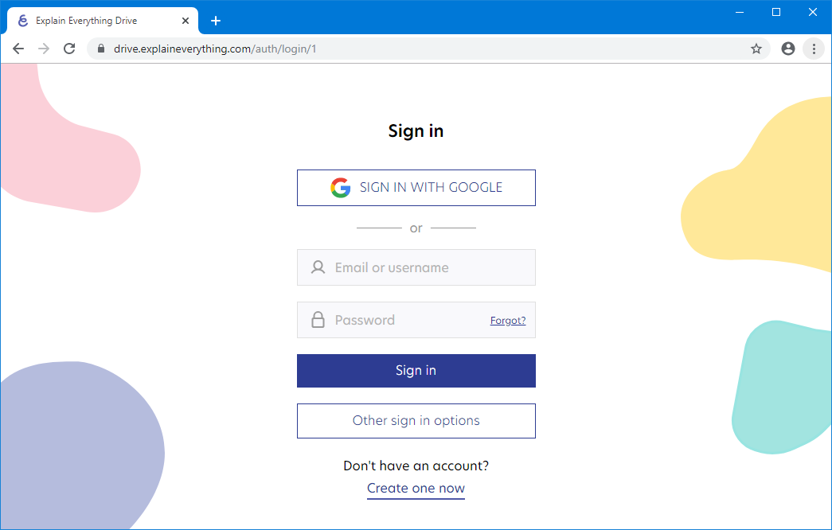Open a new browser tab
832x530 pixels.
[x=216, y=21]
